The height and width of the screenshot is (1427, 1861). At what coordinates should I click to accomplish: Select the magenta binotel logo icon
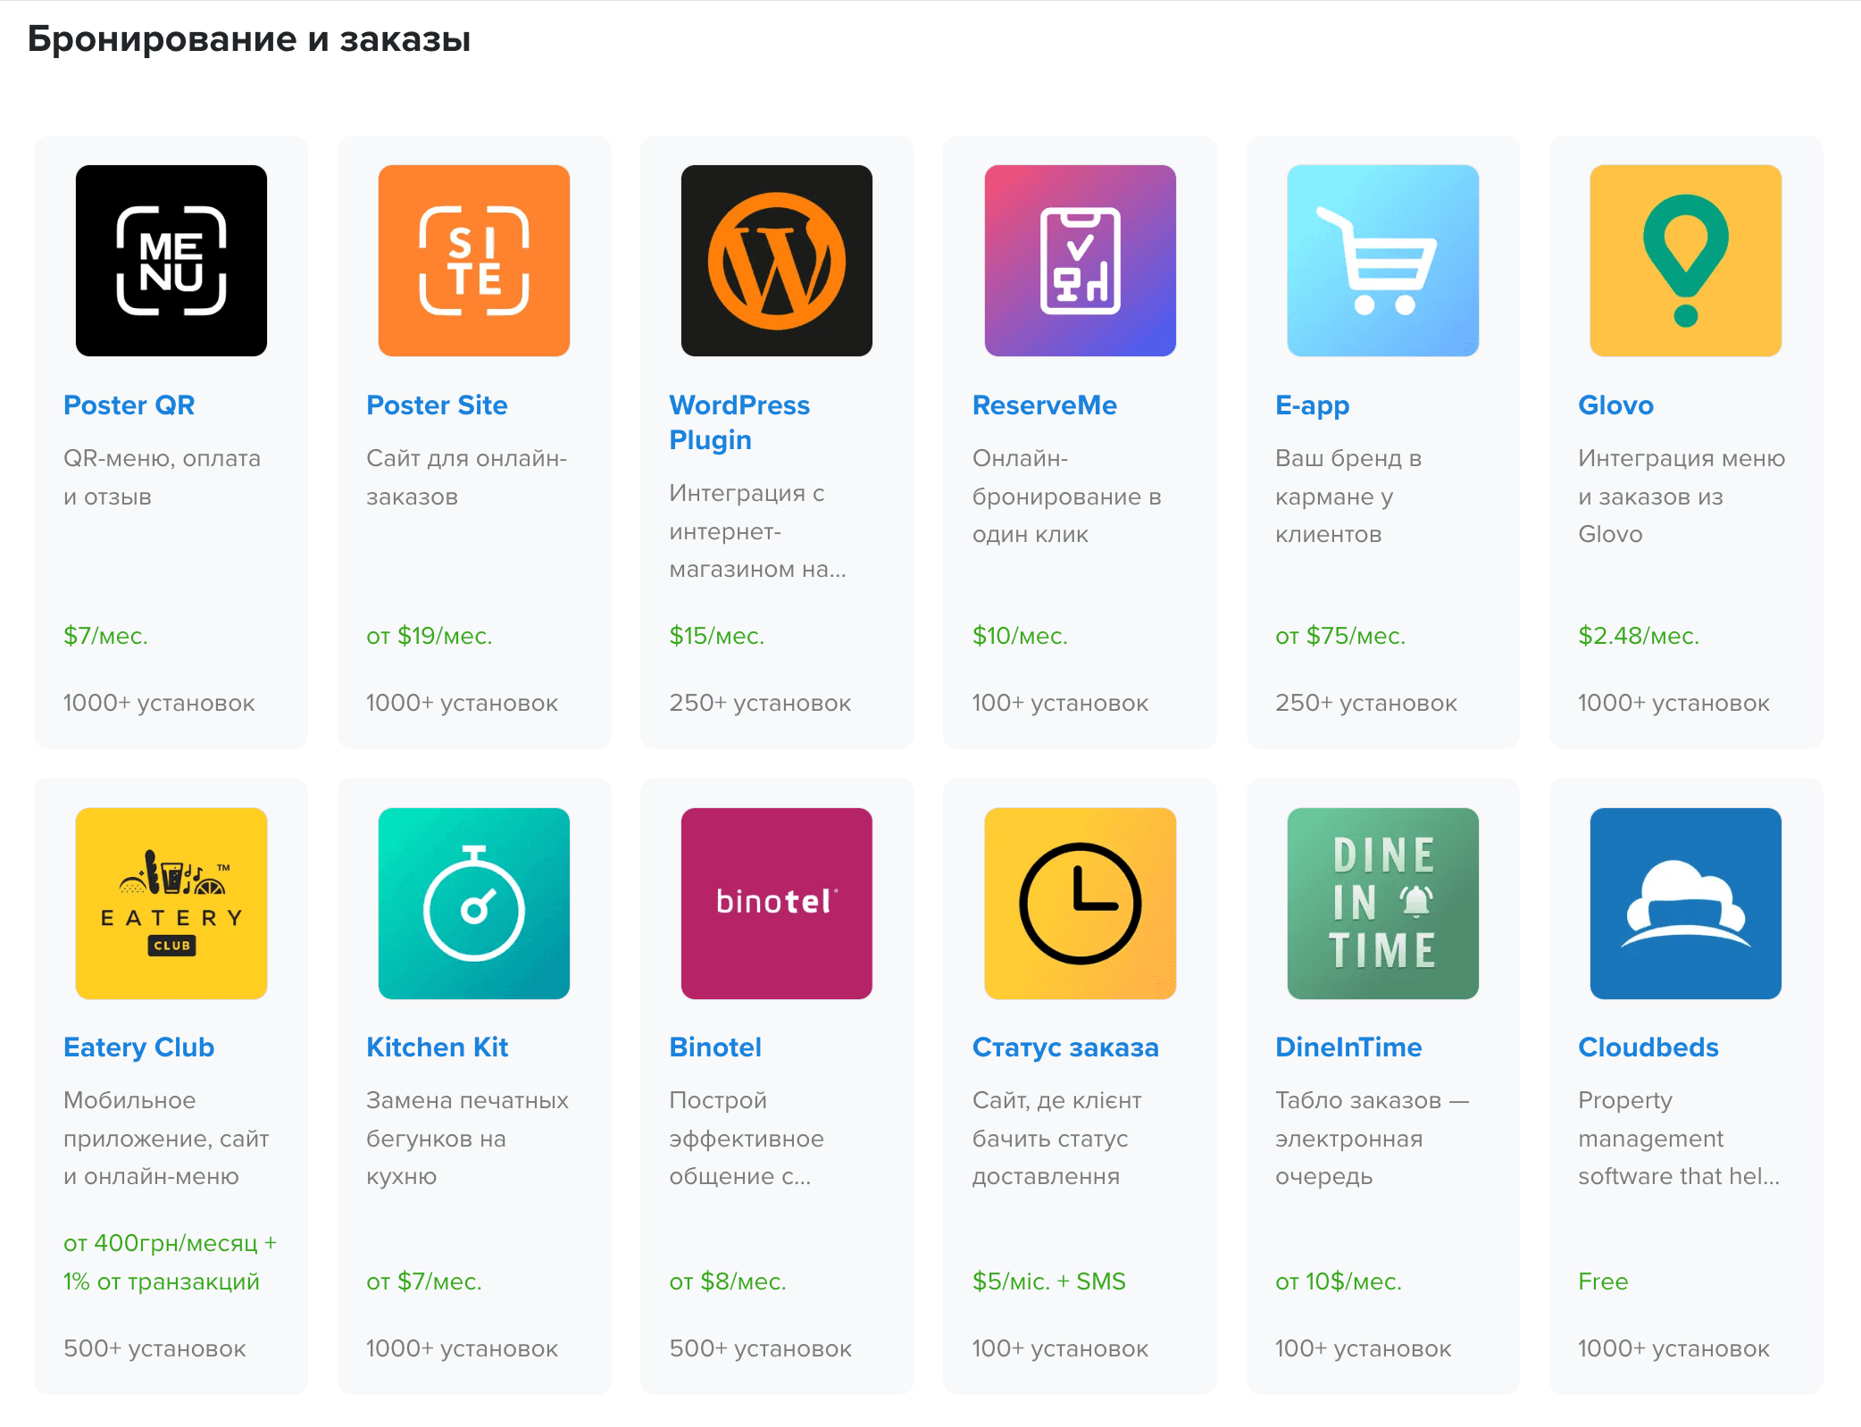(777, 904)
